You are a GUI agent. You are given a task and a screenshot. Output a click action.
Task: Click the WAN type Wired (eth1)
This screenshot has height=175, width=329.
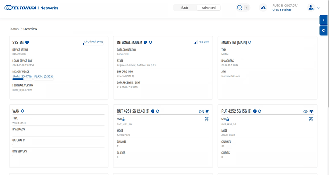point(19,123)
